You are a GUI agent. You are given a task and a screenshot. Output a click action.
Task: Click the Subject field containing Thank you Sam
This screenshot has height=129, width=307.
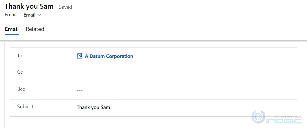click(93, 107)
